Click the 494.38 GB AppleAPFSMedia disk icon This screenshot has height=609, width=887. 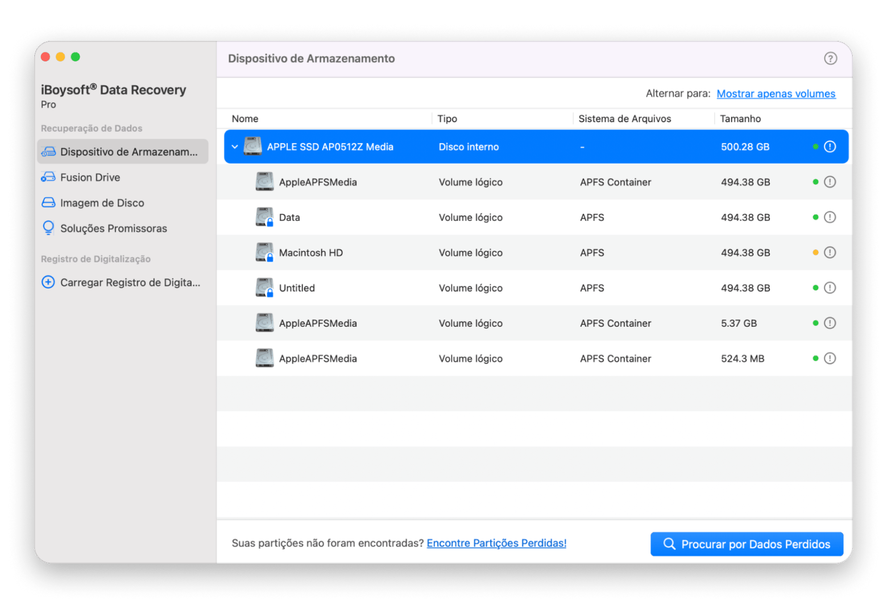[264, 182]
